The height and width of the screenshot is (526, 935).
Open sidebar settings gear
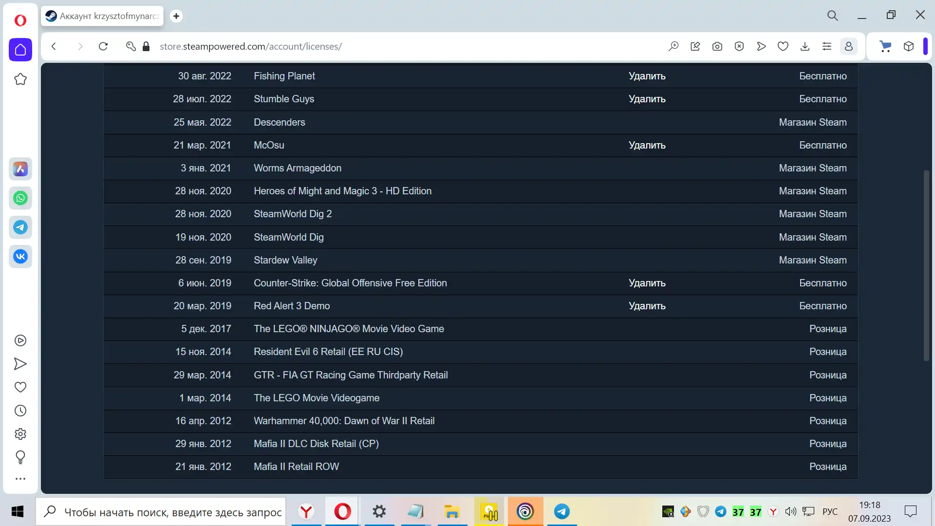(20, 434)
